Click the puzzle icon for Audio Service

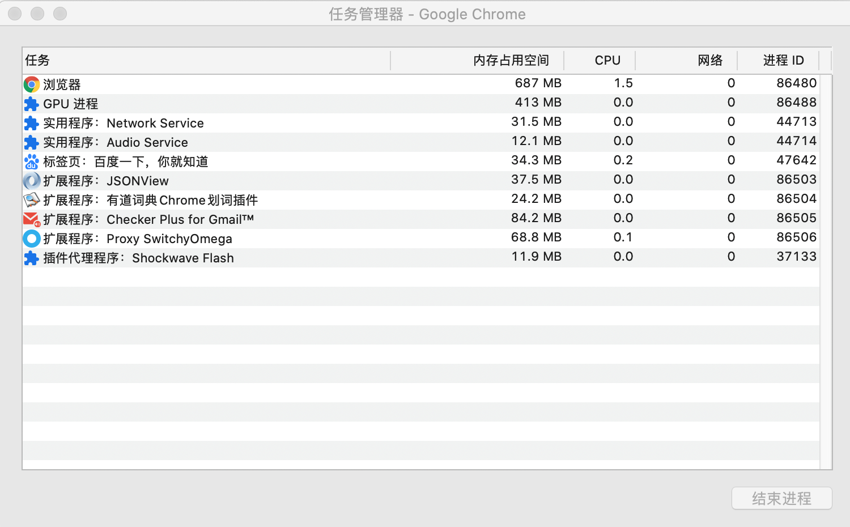pos(32,143)
